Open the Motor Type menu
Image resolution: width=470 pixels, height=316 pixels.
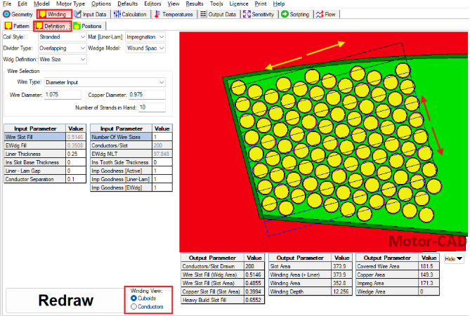coord(70,4)
